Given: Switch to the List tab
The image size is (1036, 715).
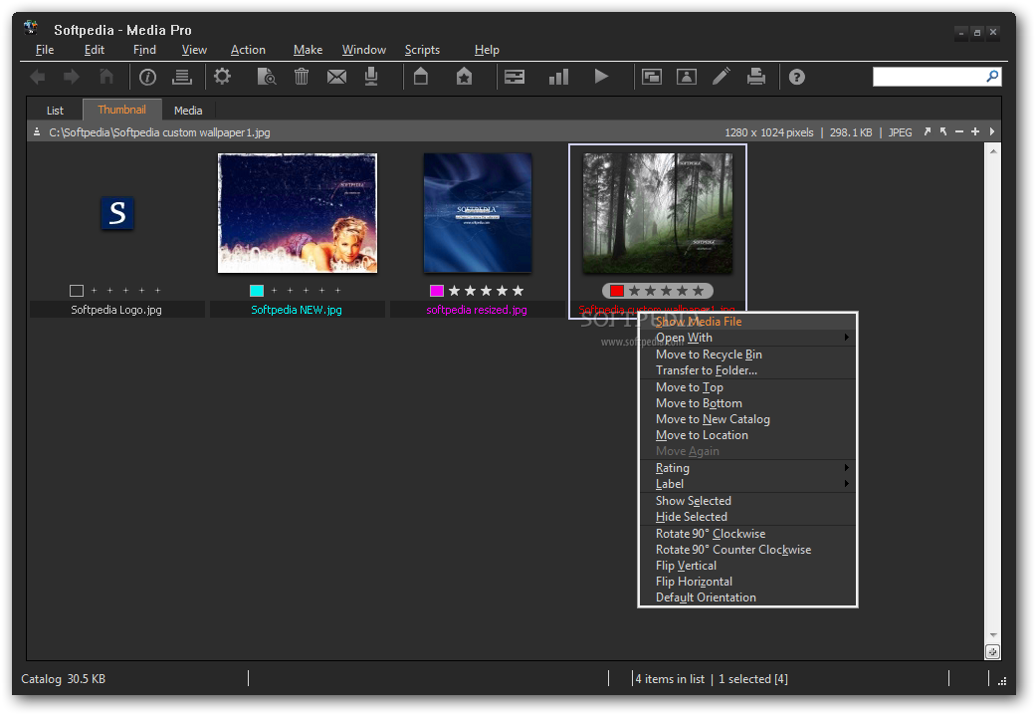Looking at the screenshot, I should point(55,111).
